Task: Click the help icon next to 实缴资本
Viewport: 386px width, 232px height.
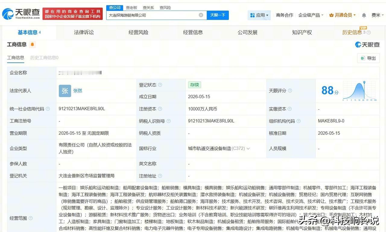Action: [289, 109]
